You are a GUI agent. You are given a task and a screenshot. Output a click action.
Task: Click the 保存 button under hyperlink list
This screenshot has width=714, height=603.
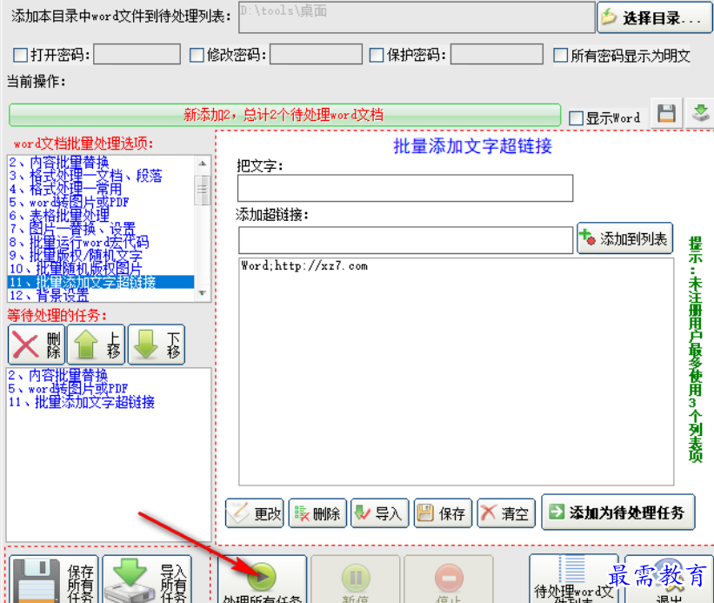click(443, 513)
